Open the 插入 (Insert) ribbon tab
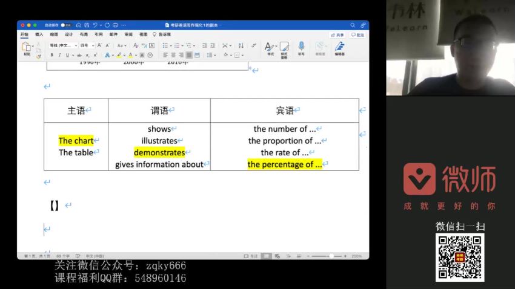Screen dimensions: 515x289 pos(39,34)
